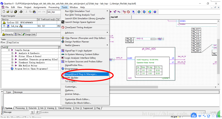Image resolution: width=222 pixels, height=119 pixels.
Task: Click the Copy toolbar icon
Action: point(30,12)
